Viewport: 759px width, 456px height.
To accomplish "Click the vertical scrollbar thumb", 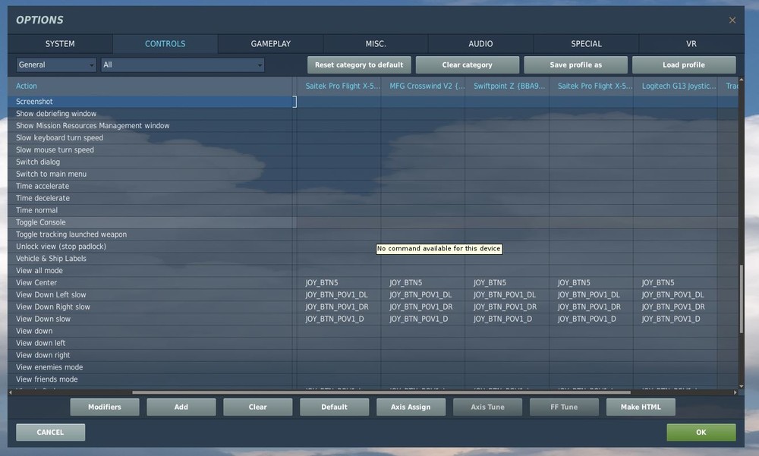I will click(x=741, y=299).
